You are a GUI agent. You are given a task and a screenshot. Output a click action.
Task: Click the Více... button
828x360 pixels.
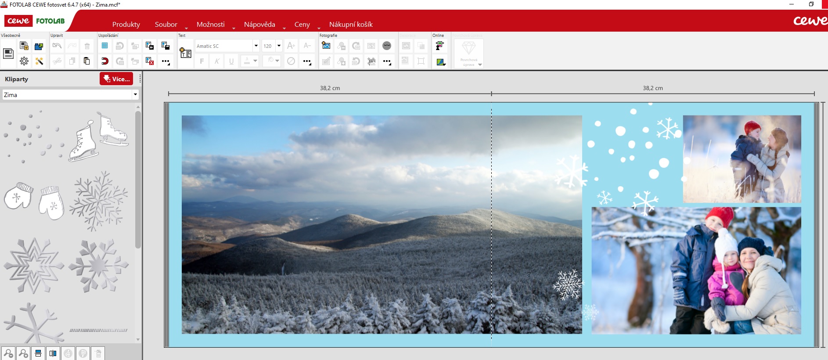pos(116,79)
